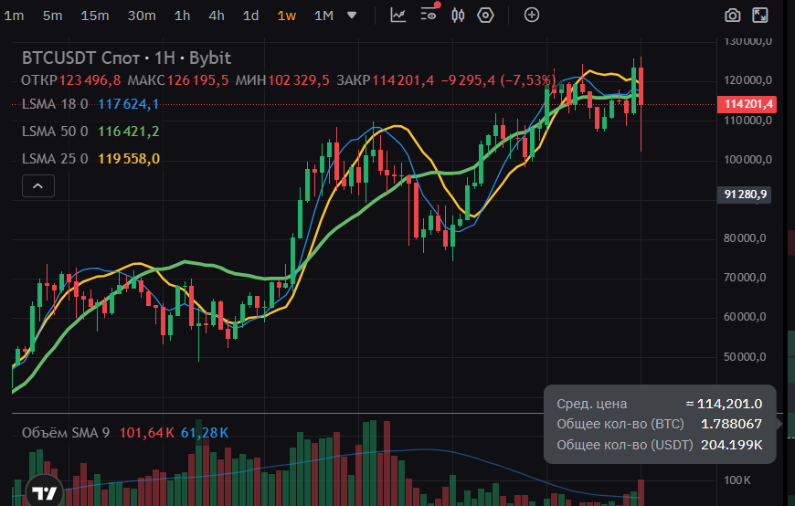Choose the 1d timeframe

point(249,15)
